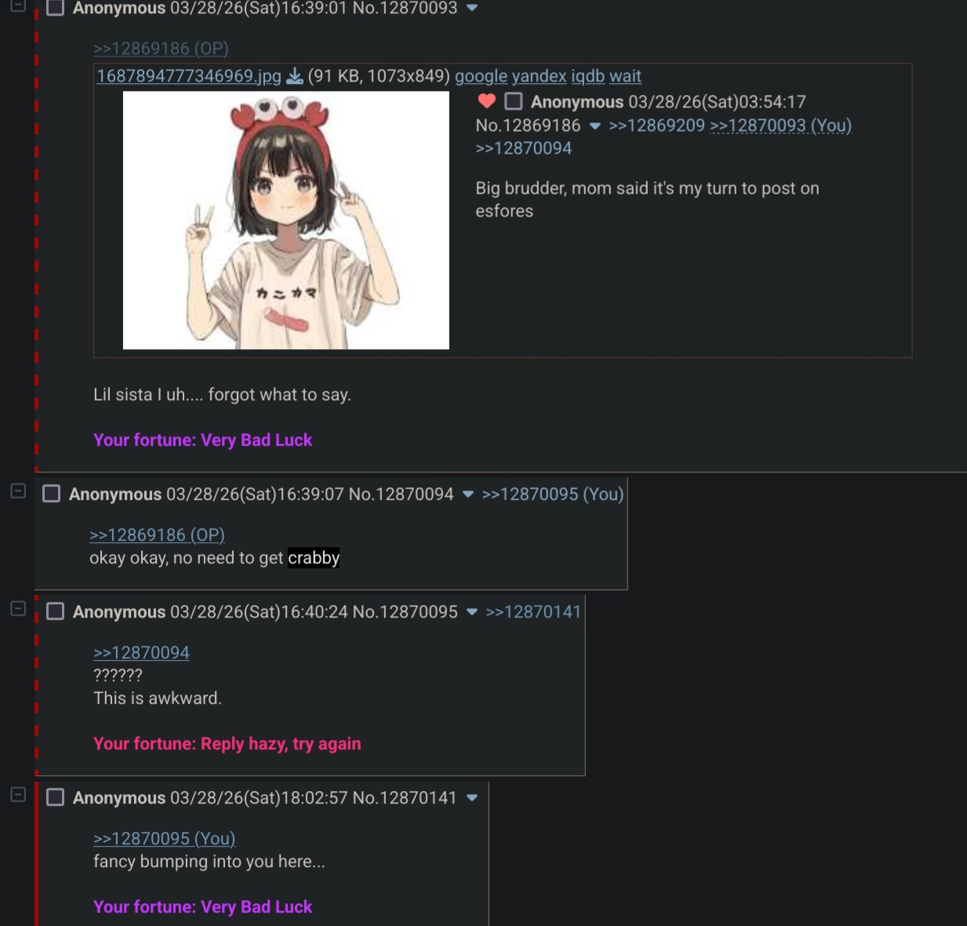Tick the checkbox for post No.12870093
This screenshot has width=967, height=926.
pyautogui.click(x=56, y=8)
